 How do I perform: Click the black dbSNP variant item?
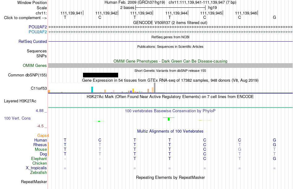(101, 75)
